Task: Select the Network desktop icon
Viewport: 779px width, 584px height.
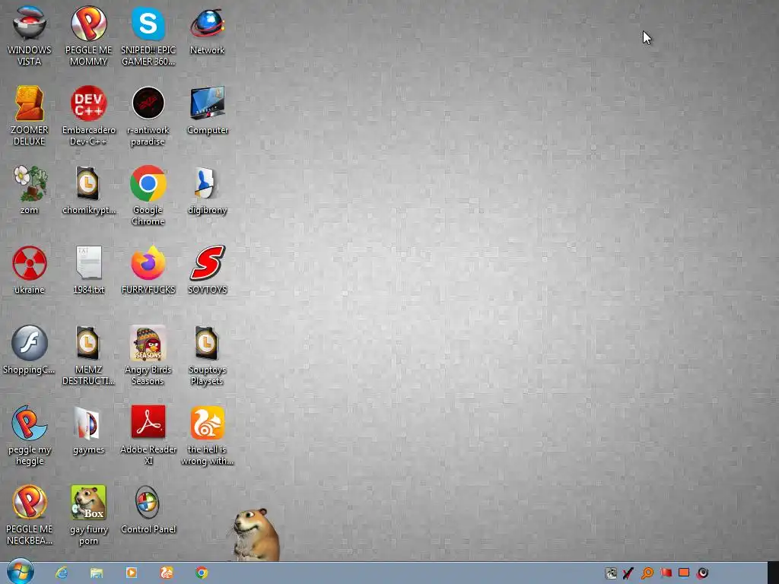Action: click(x=207, y=30)
